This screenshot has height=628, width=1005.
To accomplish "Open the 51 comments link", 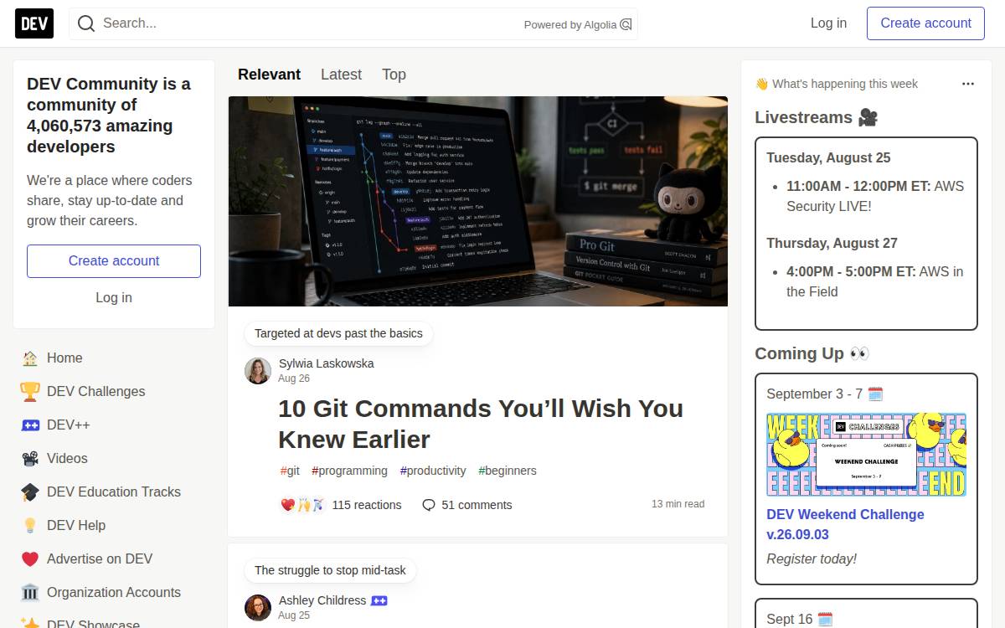I will tap(466, 505).
